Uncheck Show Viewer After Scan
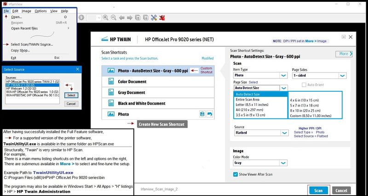368x196 pixels. (236, 174)
